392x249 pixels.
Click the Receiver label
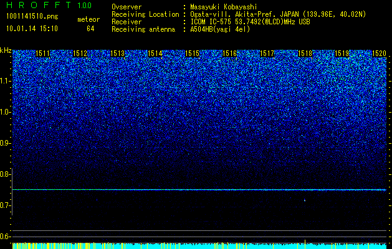tap(127, 22)
